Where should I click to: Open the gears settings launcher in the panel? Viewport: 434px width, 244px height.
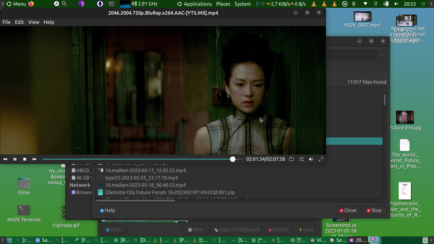(65, 4)
